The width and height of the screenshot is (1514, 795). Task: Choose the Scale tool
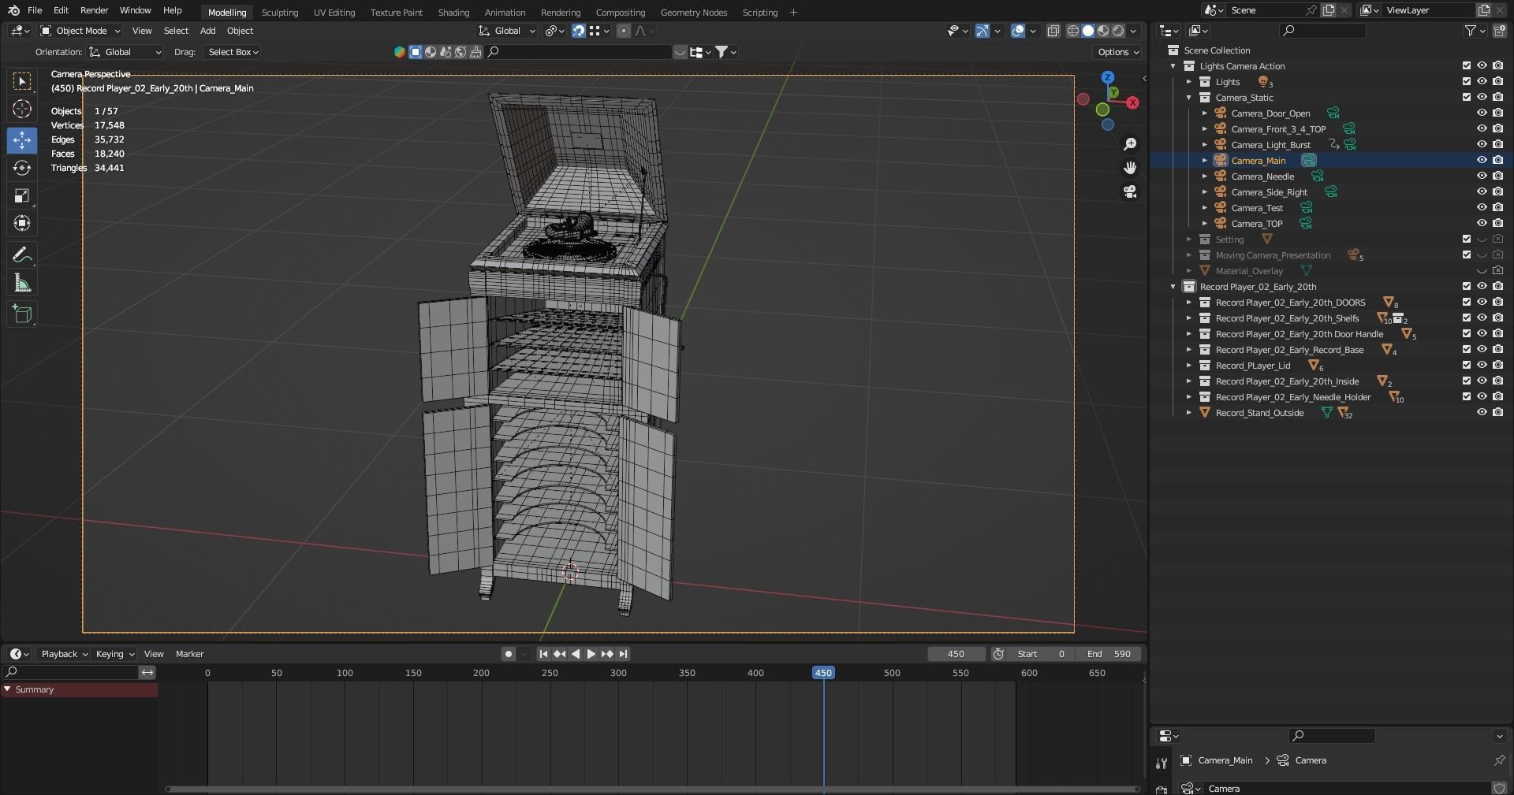tap(22, 196)
